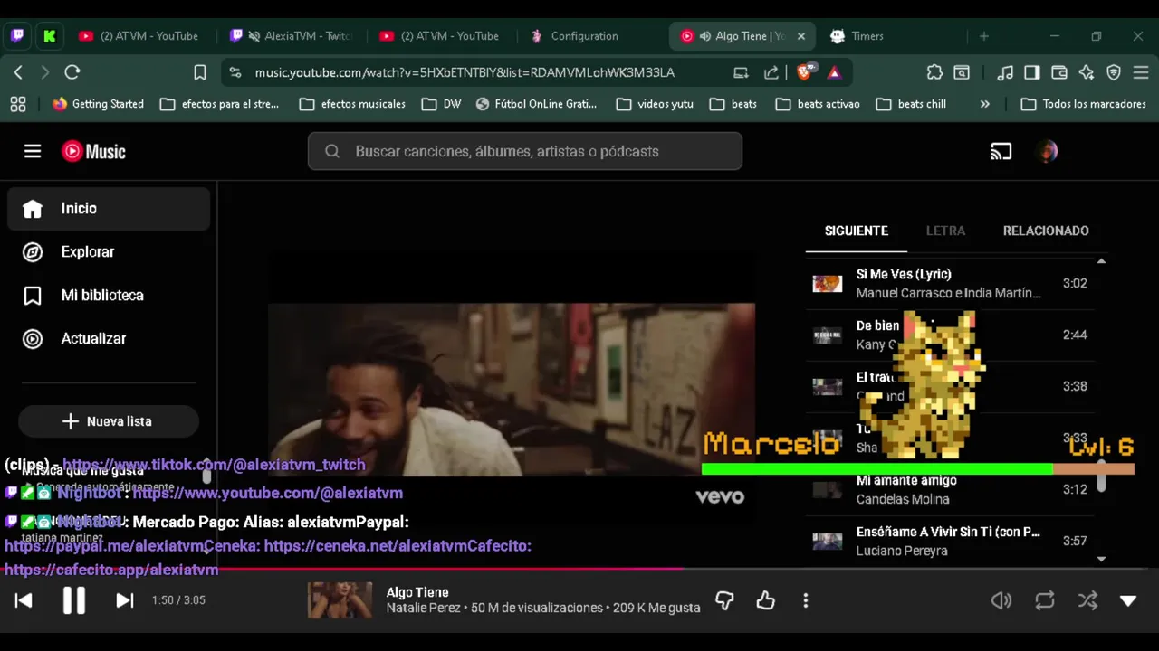Open the youtube.com/@alexiatvm chat link
The image size is (1159, 651).
click(x=267, y=493)
